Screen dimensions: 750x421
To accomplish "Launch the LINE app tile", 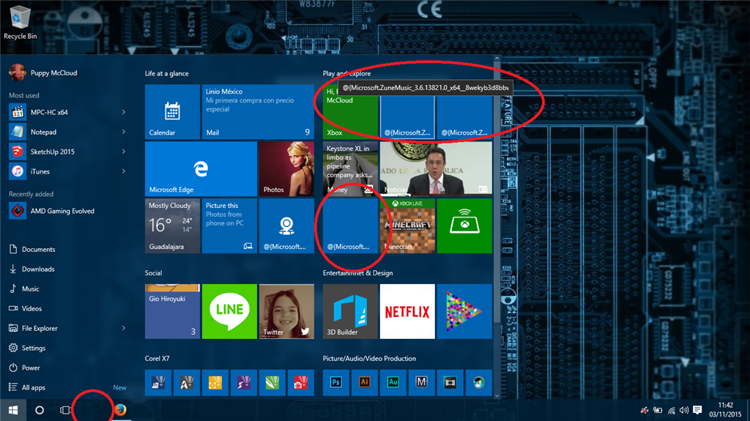I will (229, 311).
